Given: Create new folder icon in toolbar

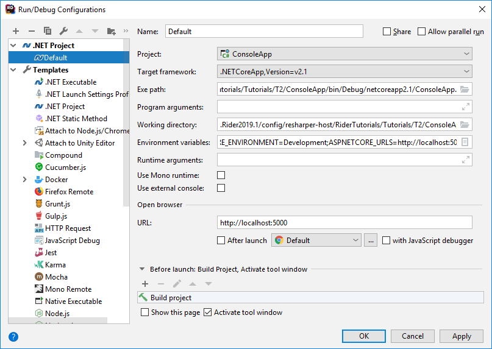Looking at the screenshot, I should click(x=111, y=31).
